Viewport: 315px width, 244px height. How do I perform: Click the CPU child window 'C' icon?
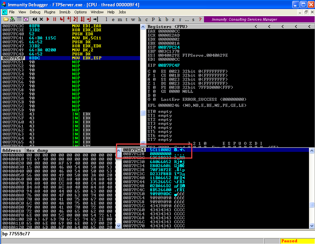(x=4, y=12)
